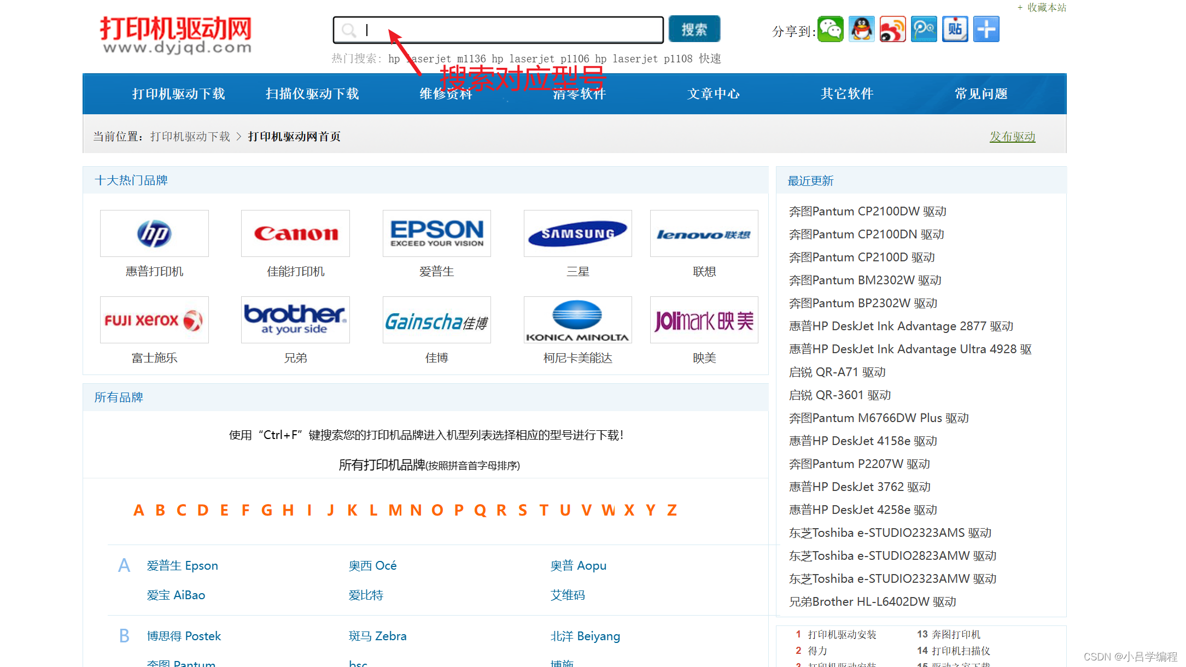Jump to letter M in alphabet index
Screen dimensions: 1186x667
point(395,510)
